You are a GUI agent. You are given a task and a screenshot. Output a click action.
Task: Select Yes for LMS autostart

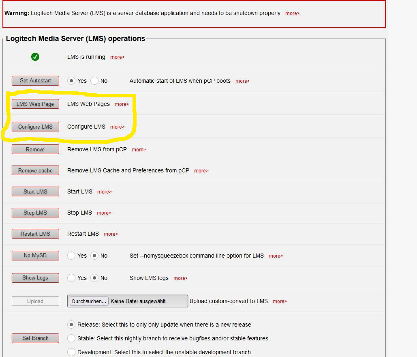[x=71, y=81]
